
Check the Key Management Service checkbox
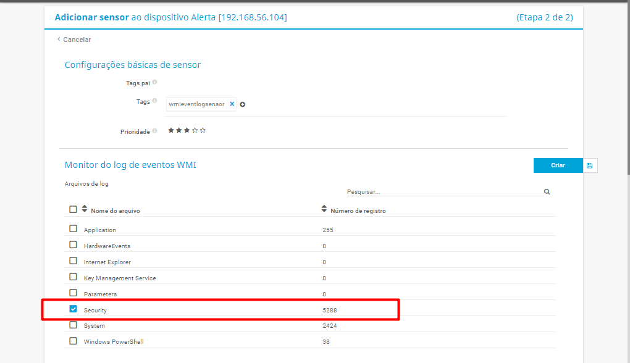click(73, 277)
